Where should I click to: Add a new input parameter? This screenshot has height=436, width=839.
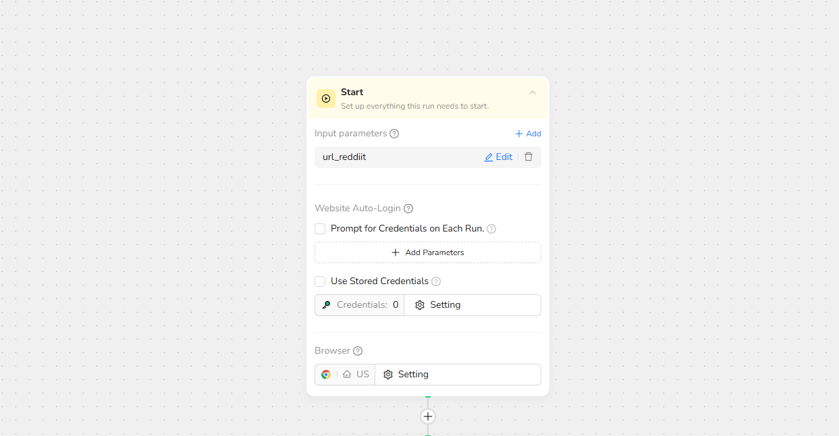tap(528, 134)
